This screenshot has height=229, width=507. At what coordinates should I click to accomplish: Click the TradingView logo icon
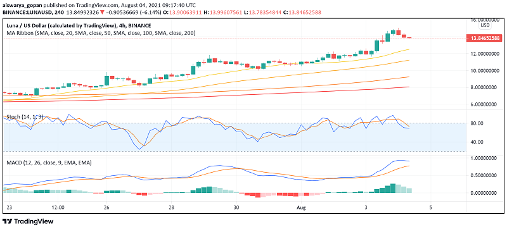pos(7,221)
